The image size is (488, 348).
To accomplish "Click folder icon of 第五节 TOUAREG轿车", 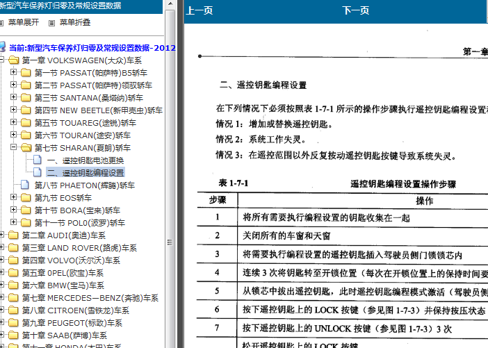I will click(26, 122).
